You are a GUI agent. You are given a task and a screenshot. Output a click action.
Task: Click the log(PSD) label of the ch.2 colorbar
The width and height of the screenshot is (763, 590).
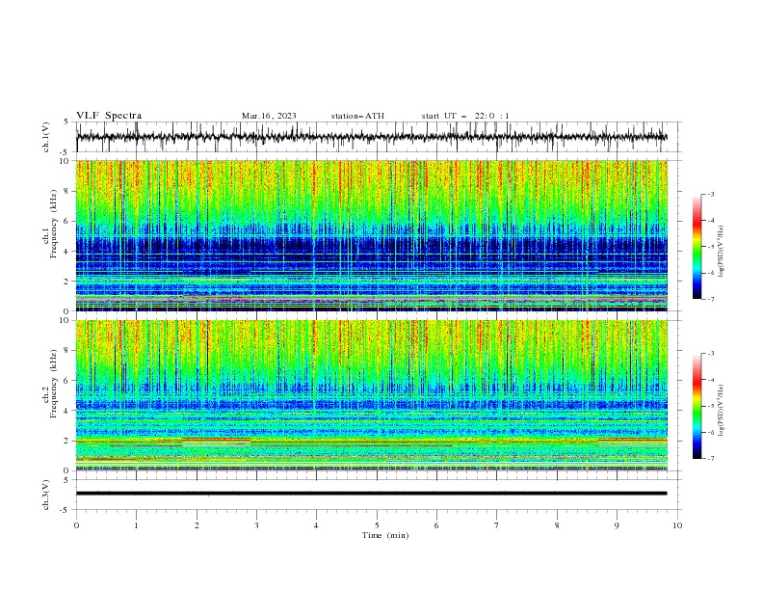pos(722,410)
